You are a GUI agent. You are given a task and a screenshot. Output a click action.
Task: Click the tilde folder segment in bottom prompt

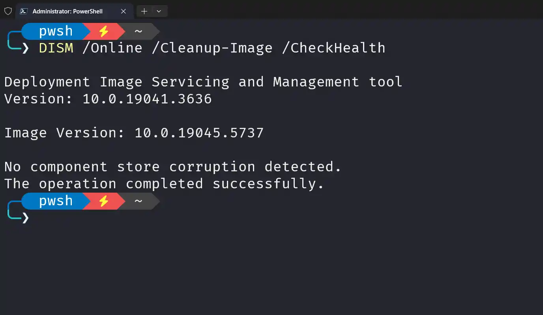point(138,201)
